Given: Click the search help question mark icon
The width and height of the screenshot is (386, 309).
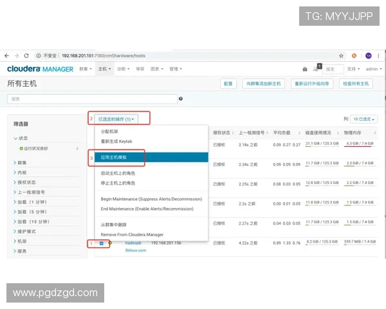Looking at the screenshot, I should click(x=181, y=99).
